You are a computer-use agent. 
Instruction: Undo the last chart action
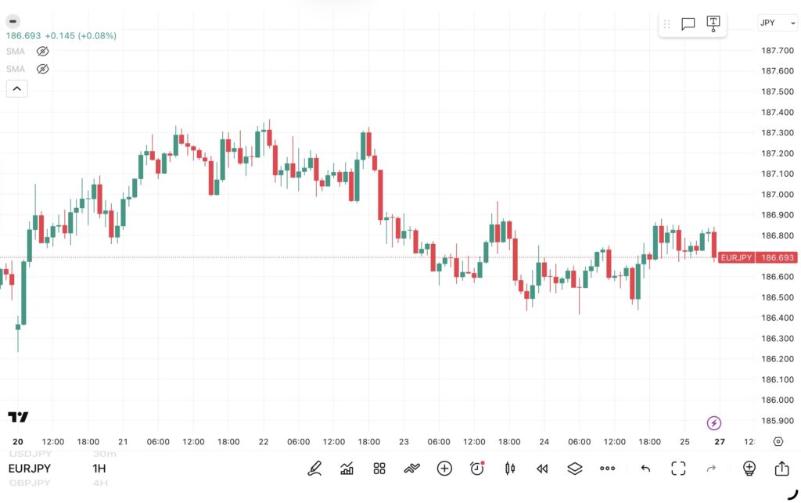tap(645, 469)
